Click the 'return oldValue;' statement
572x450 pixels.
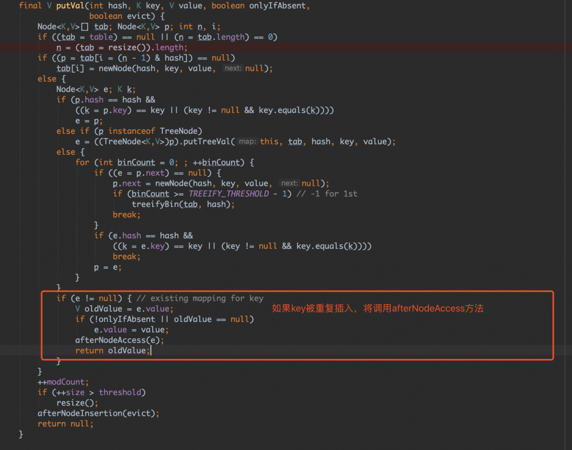pos(113,351)
